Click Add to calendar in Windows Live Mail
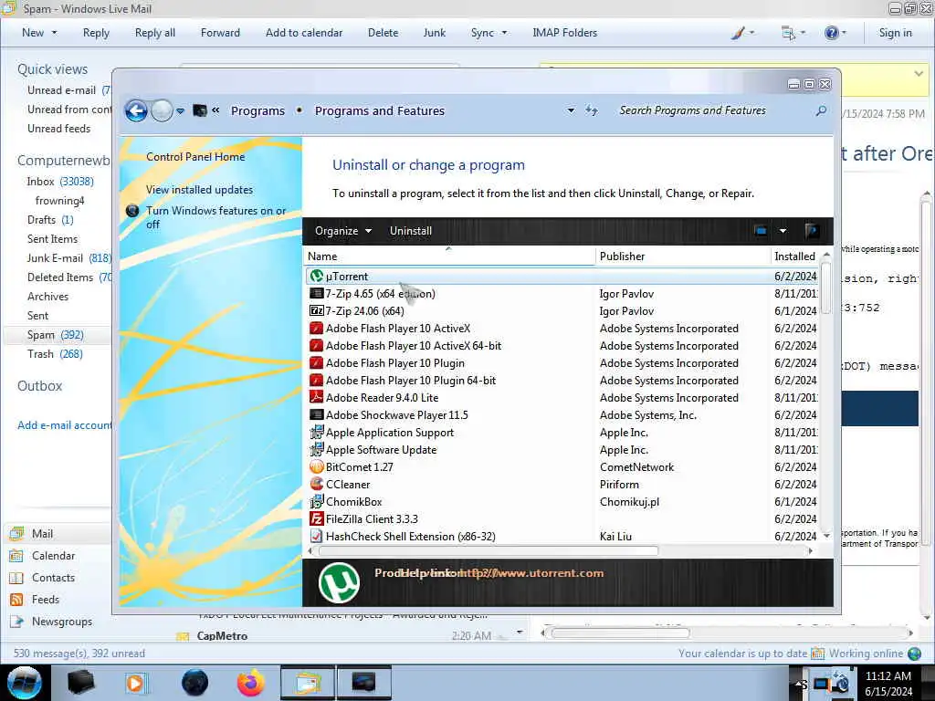This screenshot has width=935, height=701. tap(304, 33)
